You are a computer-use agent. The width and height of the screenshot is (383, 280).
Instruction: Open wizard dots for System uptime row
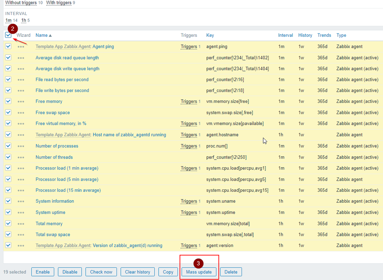pos(21,212)
